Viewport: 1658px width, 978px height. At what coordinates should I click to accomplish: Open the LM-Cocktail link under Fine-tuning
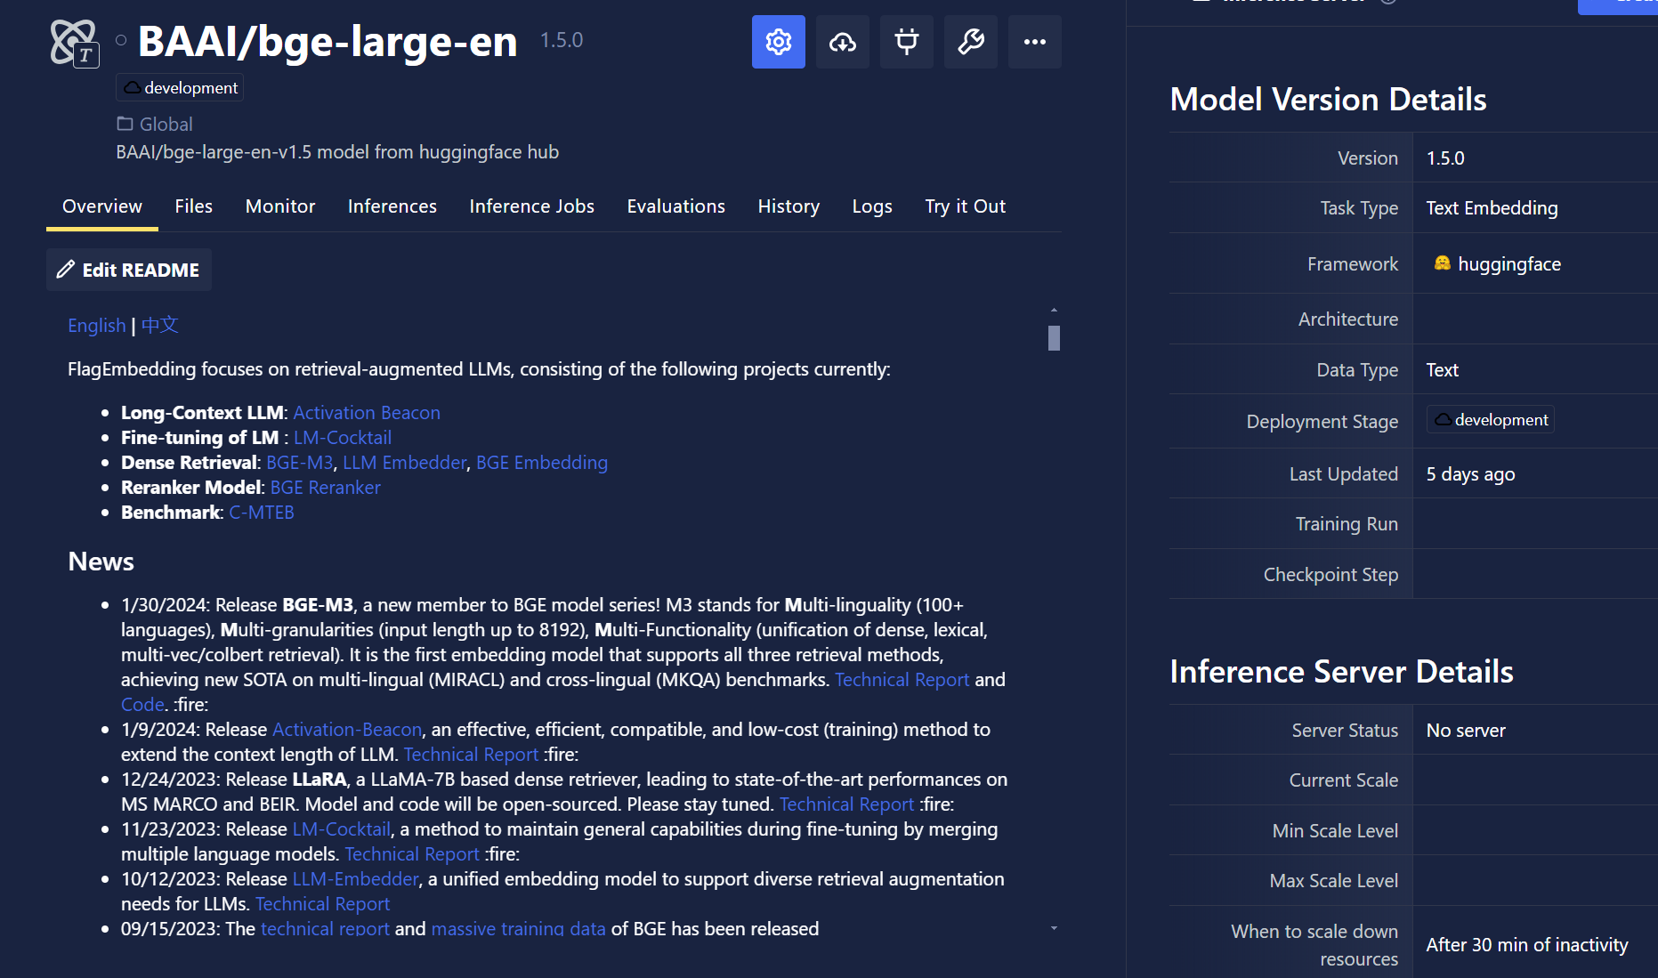pyautogui.click(x=343, y=438)
